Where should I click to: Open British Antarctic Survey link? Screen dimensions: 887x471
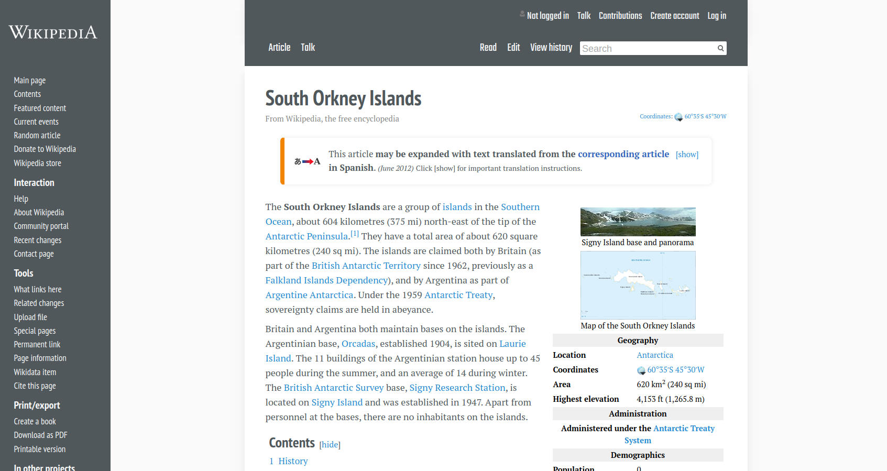tap(334, 388)
